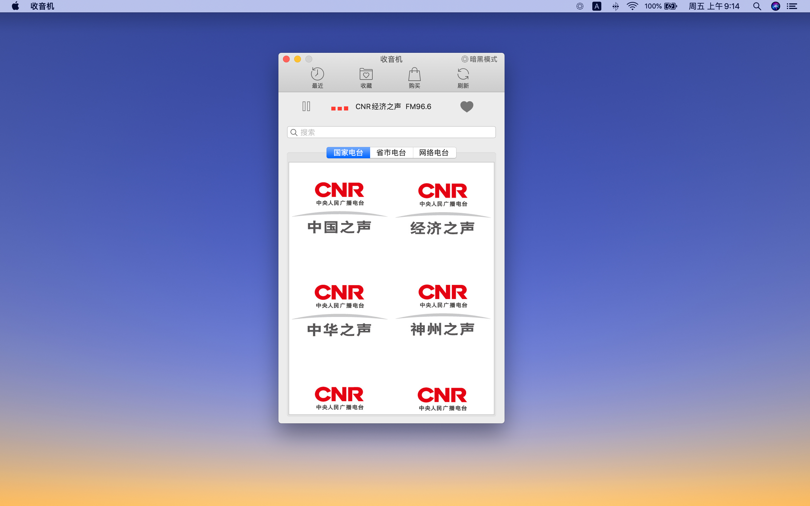
Task: Minimize the 收音机 window
Action: click(x=298, y=59)
